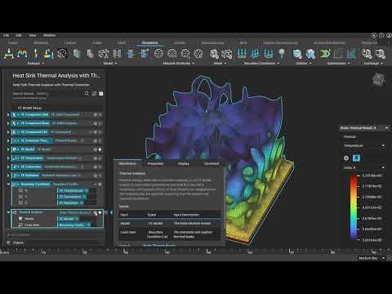Click the gray pin icon in Boundary Conditions
The height and width of the screenshot is (294, 392).
tap(282, 53)
